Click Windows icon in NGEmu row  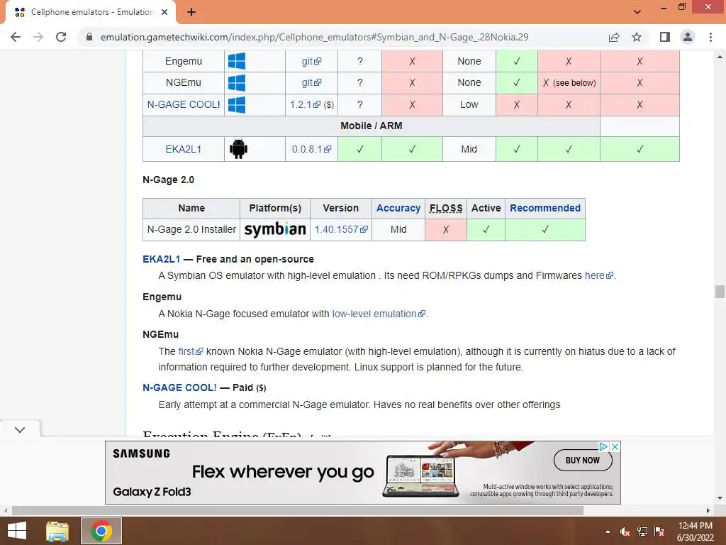(x=237, y=82)
